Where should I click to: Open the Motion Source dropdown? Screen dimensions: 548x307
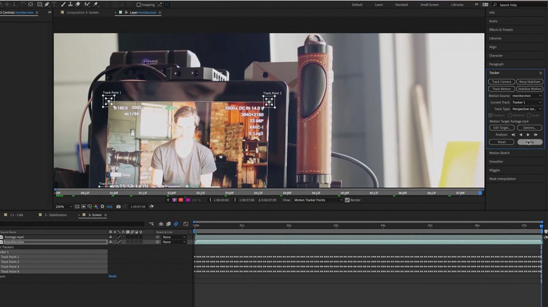pos(527,96)
